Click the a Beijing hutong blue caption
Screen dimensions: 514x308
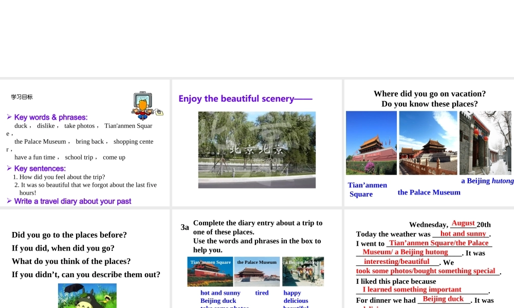487,181
